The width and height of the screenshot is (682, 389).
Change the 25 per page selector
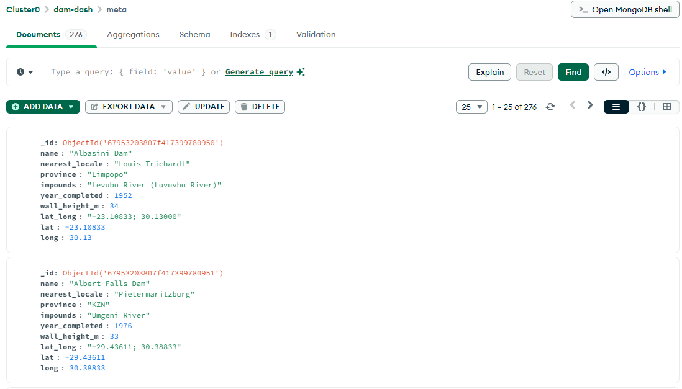click(471, 107)
